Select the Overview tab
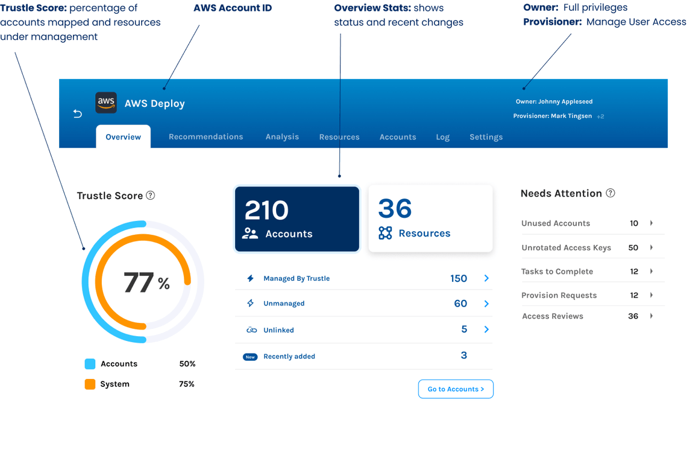This screenshot has height=452, width=687. [123, 136]
